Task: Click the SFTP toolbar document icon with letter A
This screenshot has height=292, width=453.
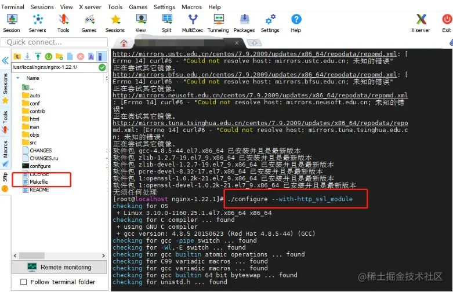Action: coord(91,57)
